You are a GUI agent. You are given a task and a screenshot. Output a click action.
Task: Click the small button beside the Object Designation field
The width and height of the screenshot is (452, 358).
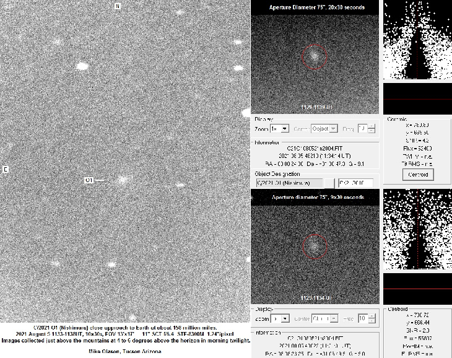pyautogui.click(x=329, y=183)
